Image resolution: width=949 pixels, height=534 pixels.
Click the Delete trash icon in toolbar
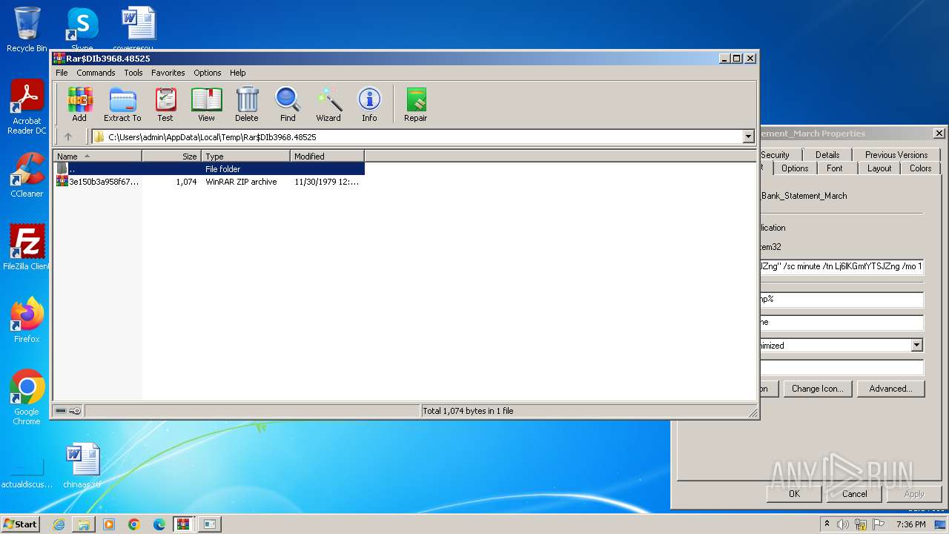(x=247, y=105)
